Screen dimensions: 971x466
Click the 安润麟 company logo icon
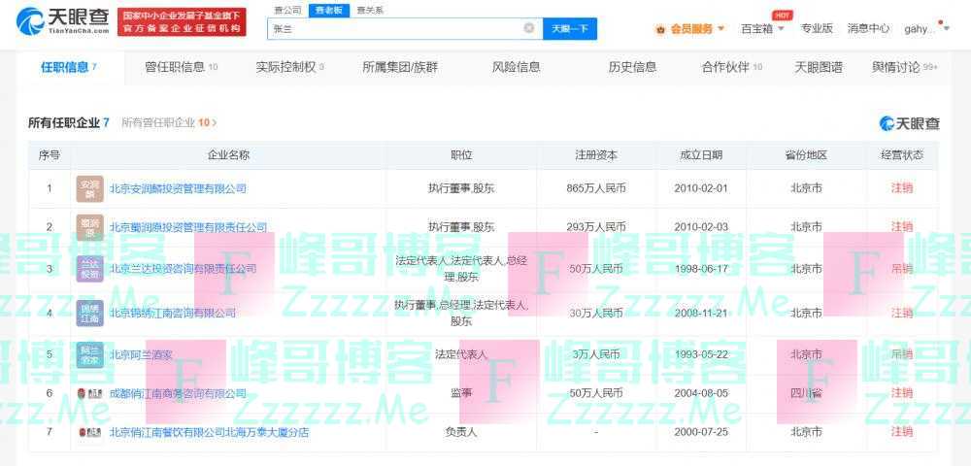(89, 188)
